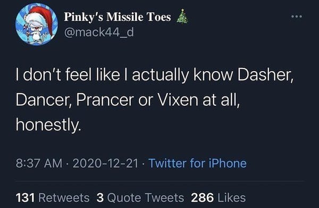Viewport: 319px width, 208px height.
Task: Click the 8:37 AM timestamp
Action: [x=39, y=163]
